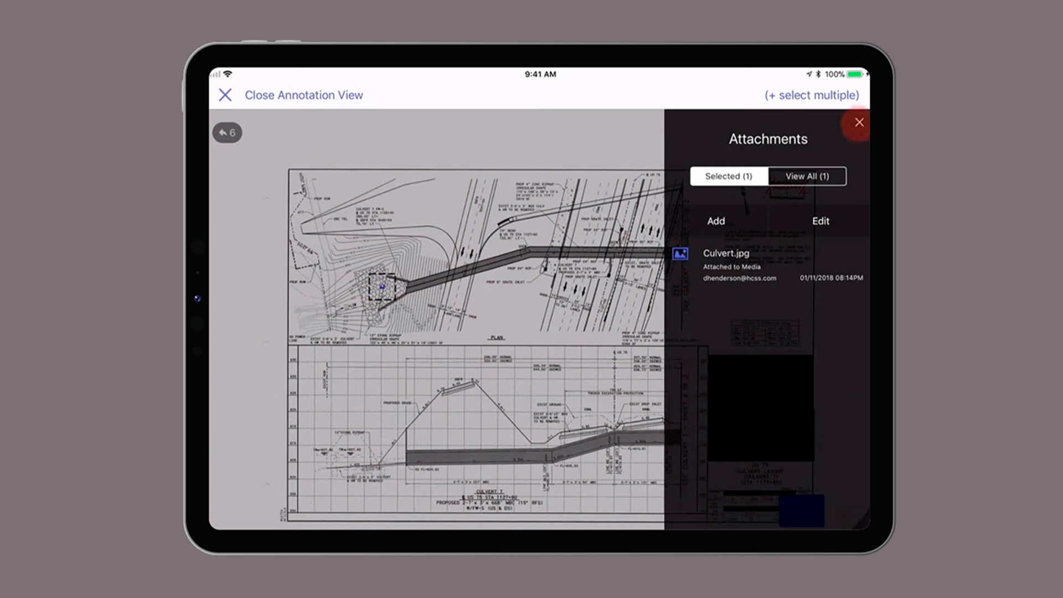Tap the Bluetooth icon in the status bar
Image resolution: width=1063 pixels, height=598 pixels.
818,74
